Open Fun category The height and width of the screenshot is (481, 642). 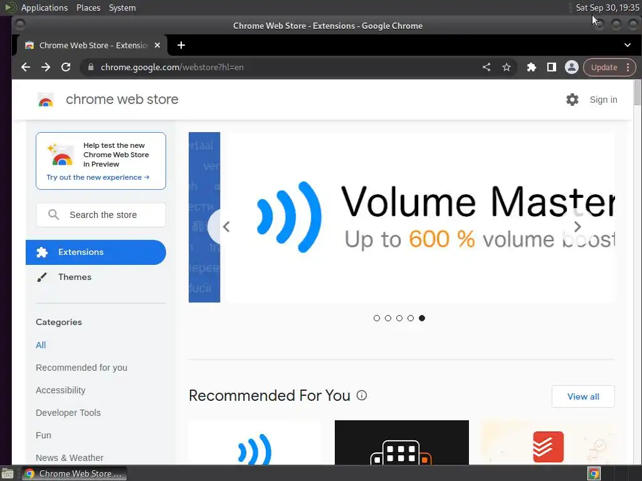pos(43,435)
